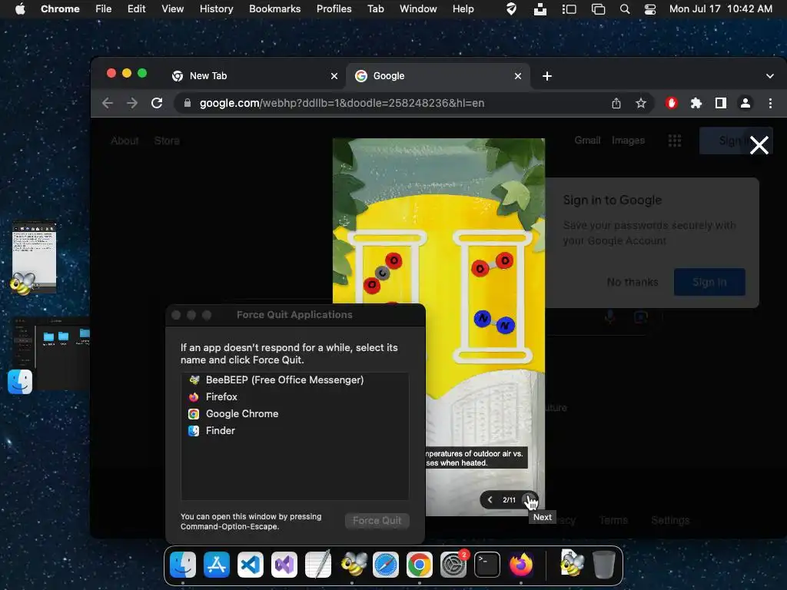This screenshot has height=590, width=787.
Task: Open the red ad-blocker extension
Action: (x=672, y=103)
